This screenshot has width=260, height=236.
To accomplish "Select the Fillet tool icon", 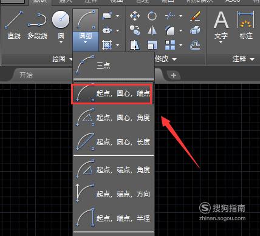I will click(170, 30).
